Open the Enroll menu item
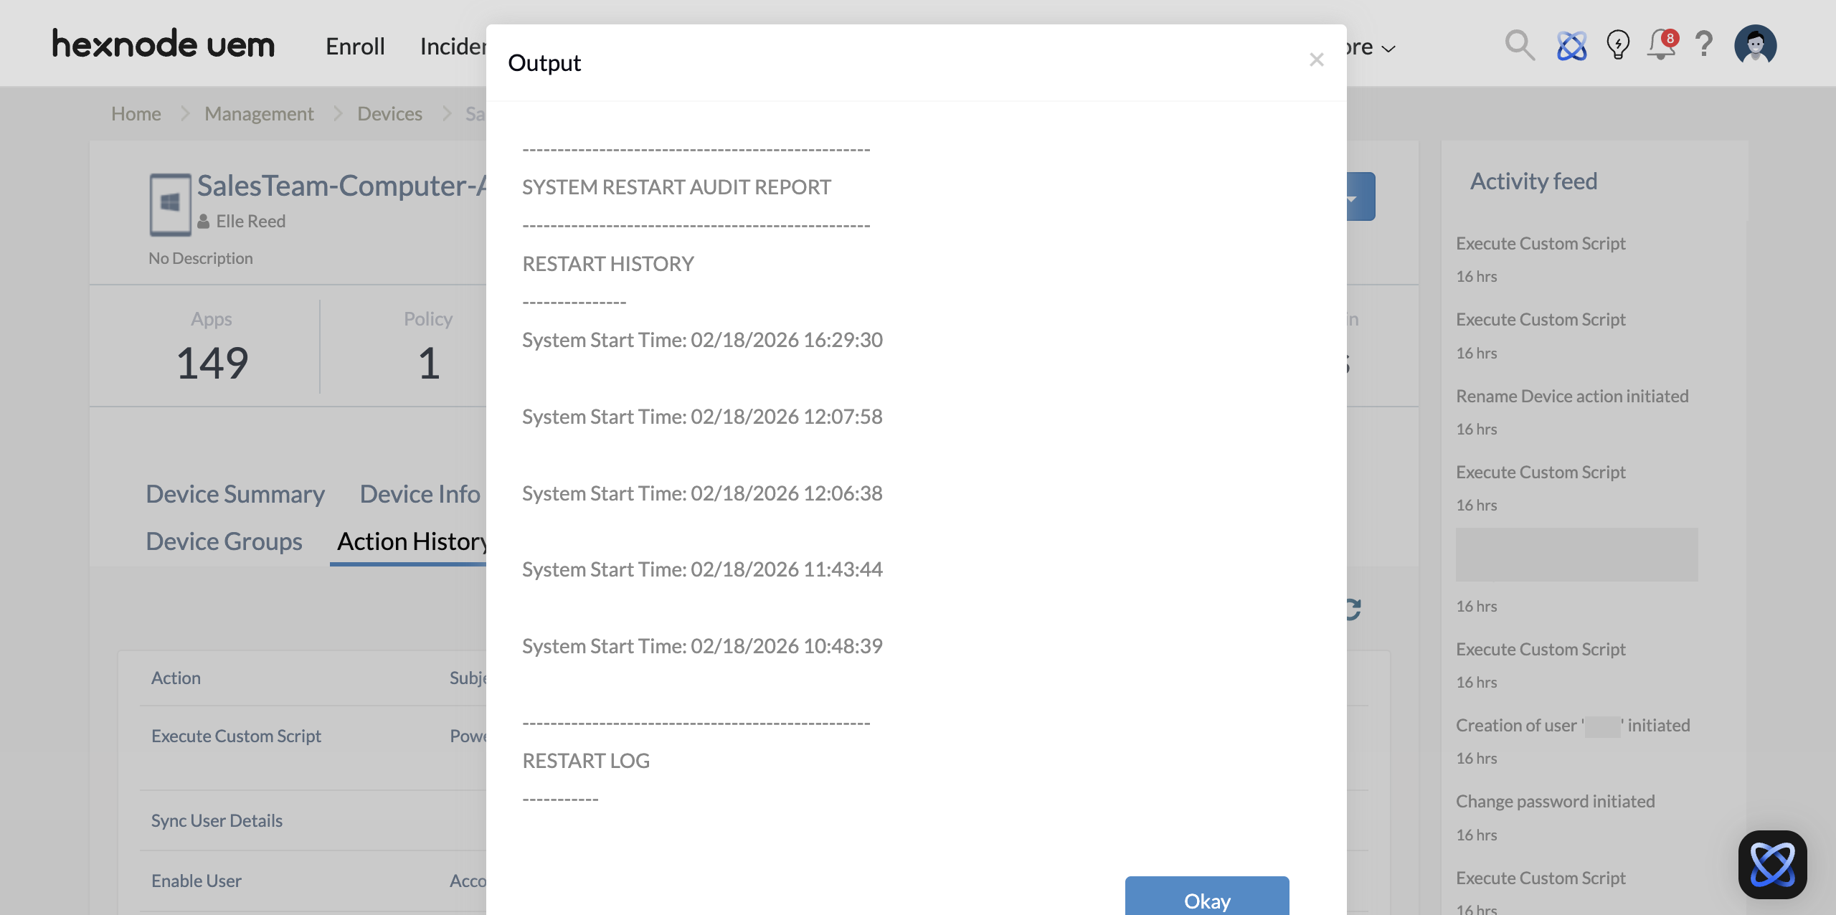The height and width of the screenshot is (915, 1836). click(x=355, y=47)
